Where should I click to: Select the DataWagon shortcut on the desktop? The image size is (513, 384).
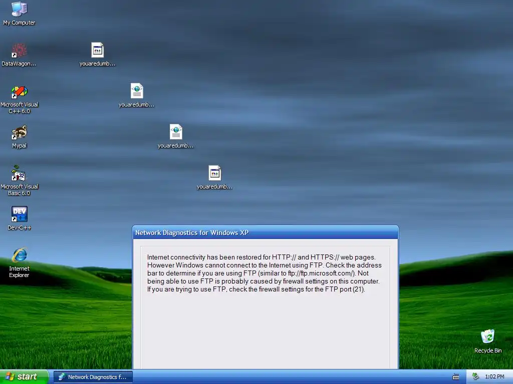pyautogui.click(x=19, y=55)
